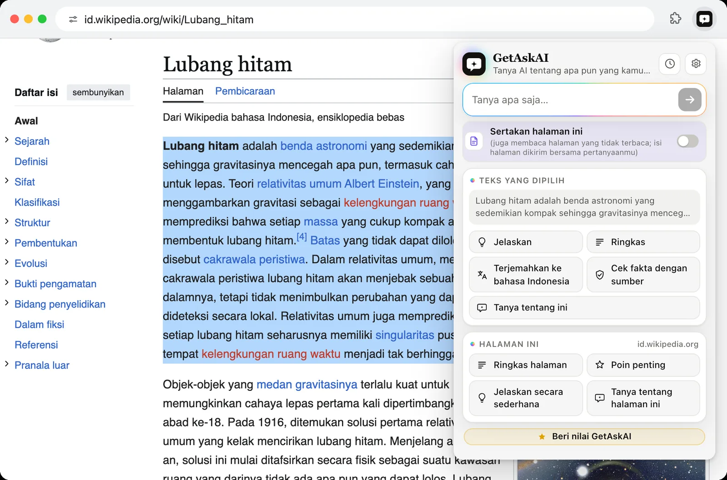Open the browser extensions puzzle icon

tap(676, 19)
